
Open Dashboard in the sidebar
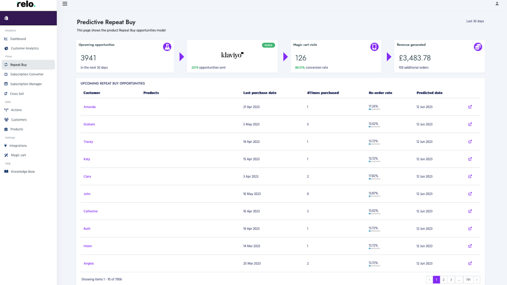[x=18, y=39]
